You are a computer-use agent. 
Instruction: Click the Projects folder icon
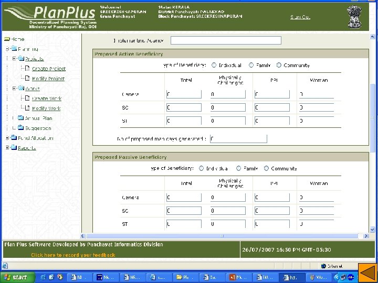tap(21, 59)
